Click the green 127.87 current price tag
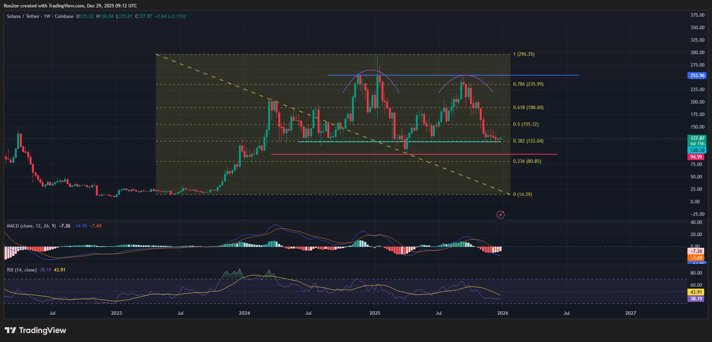This screenshot has height=342, width=712. pos(697,138)
